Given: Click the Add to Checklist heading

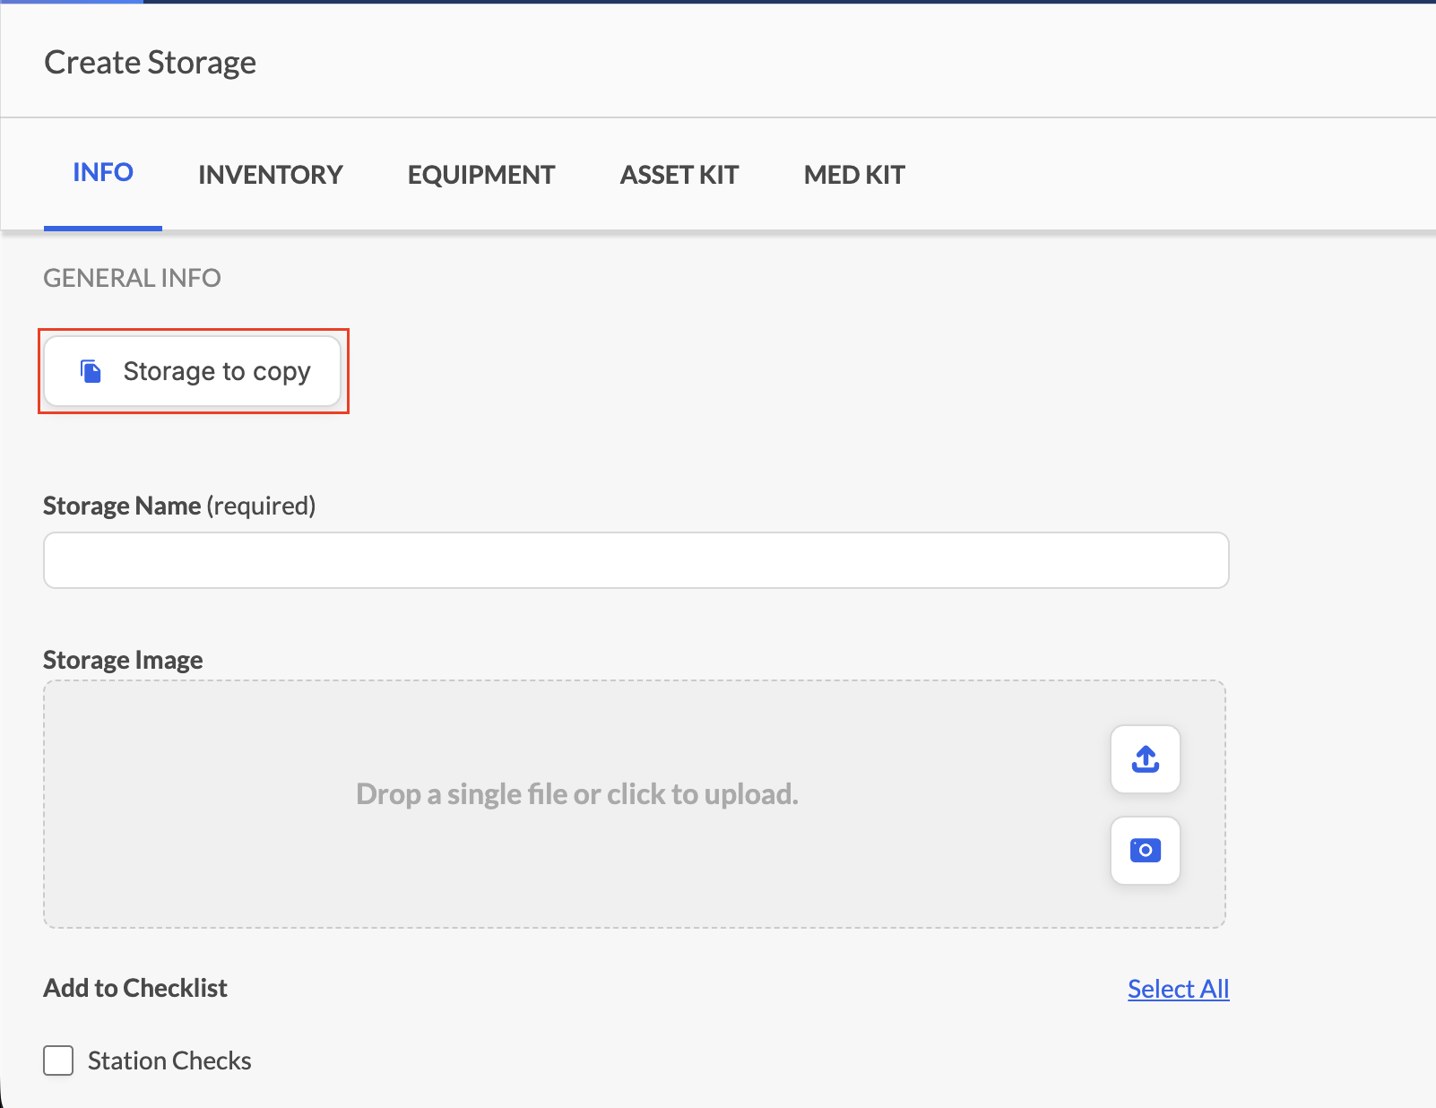Looking at the screenshot, I should pyautogui.click(x=135, y=988).
